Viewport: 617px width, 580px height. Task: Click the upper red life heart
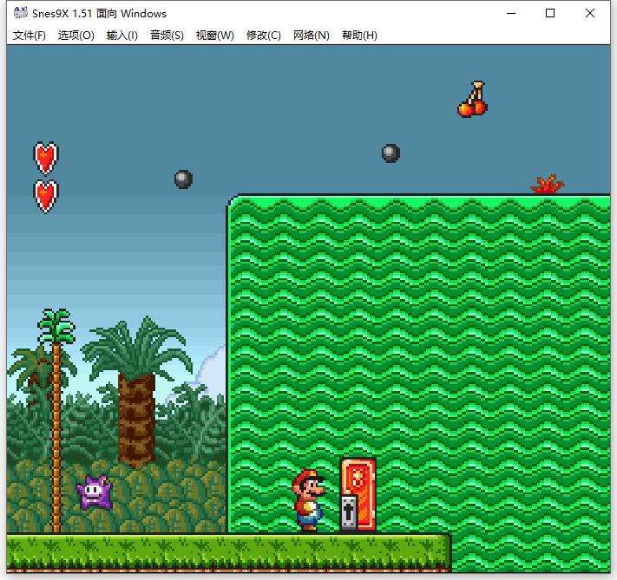46,158
